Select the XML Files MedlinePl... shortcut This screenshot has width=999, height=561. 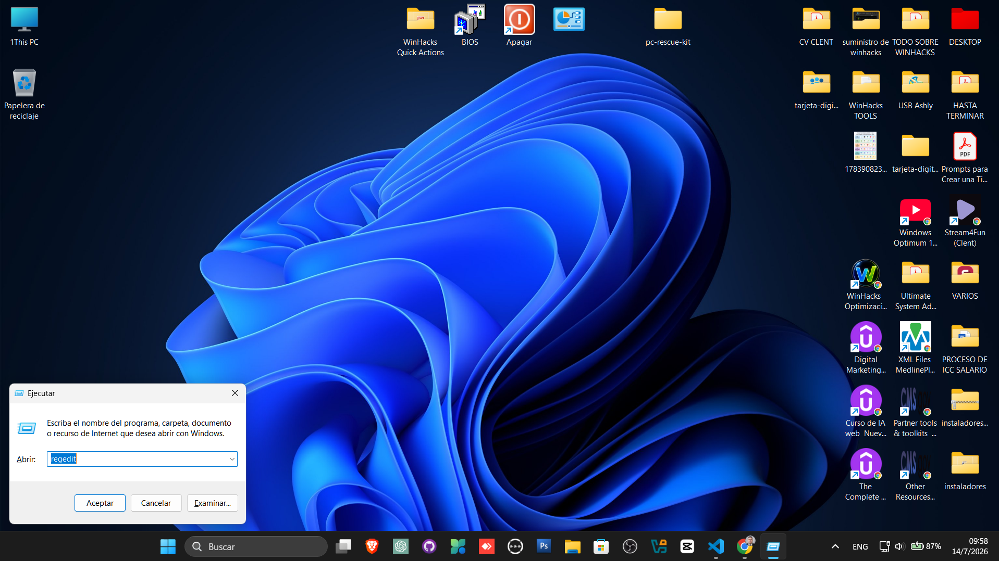click(x=916, y=349)
